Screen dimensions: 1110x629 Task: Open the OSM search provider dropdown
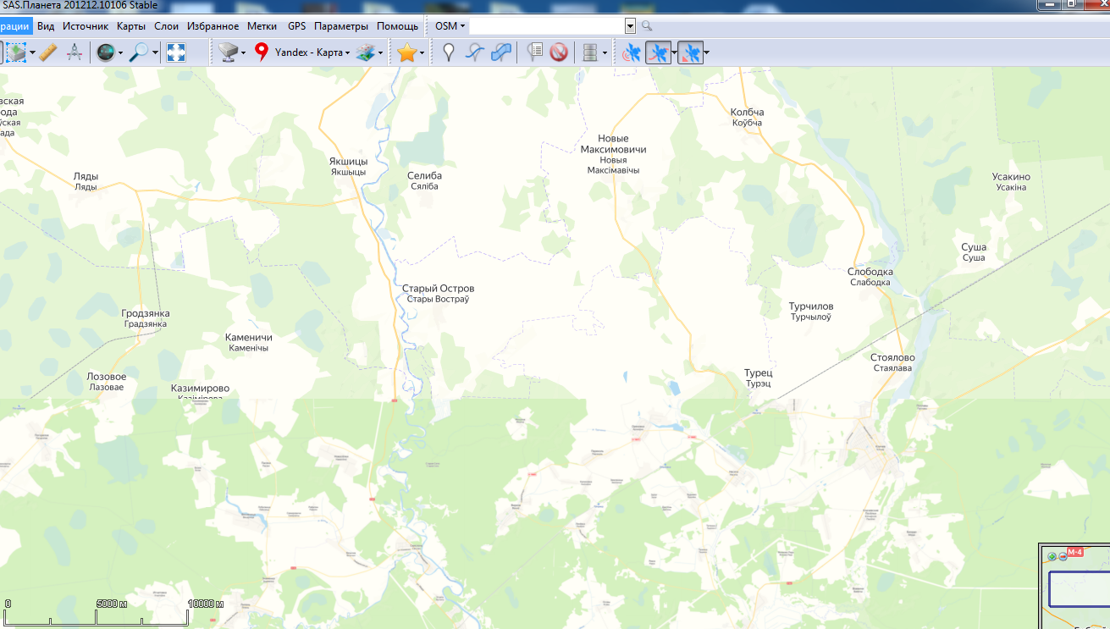(450, 26)
